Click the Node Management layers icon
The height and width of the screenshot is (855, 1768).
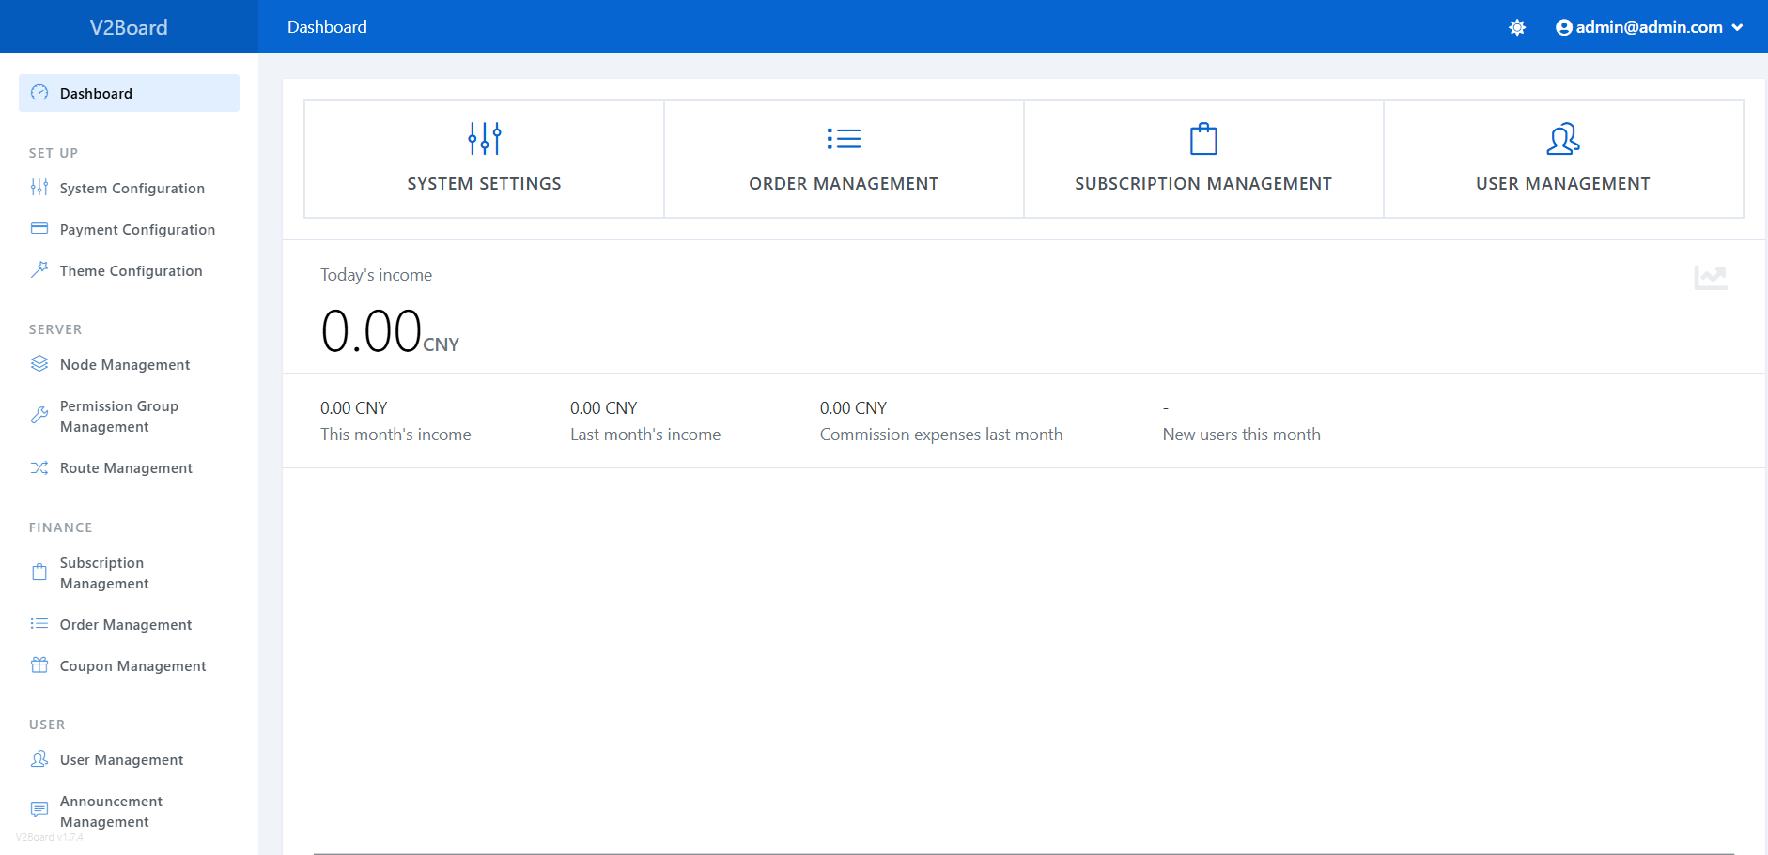pyautogui.click(x=39, y=364)
